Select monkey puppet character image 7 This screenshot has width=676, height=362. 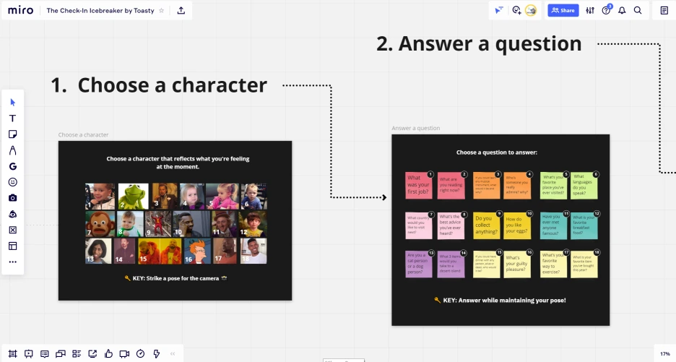tap(100, 224)
